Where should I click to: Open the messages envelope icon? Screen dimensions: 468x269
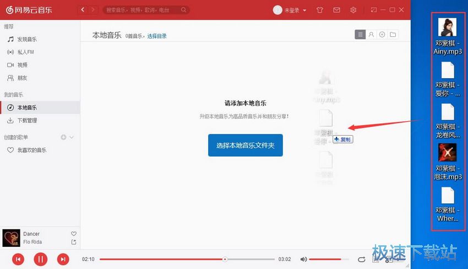(x=336, y=10)
